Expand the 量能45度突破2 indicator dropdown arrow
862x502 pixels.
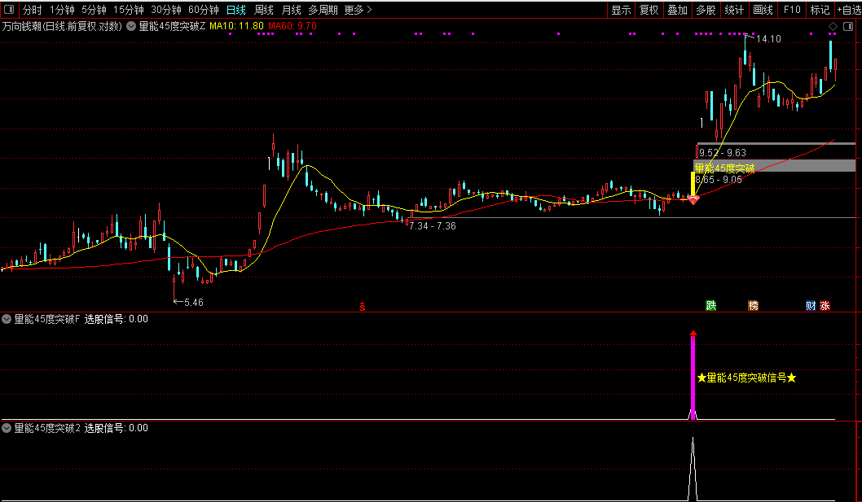tap(7, 428)
